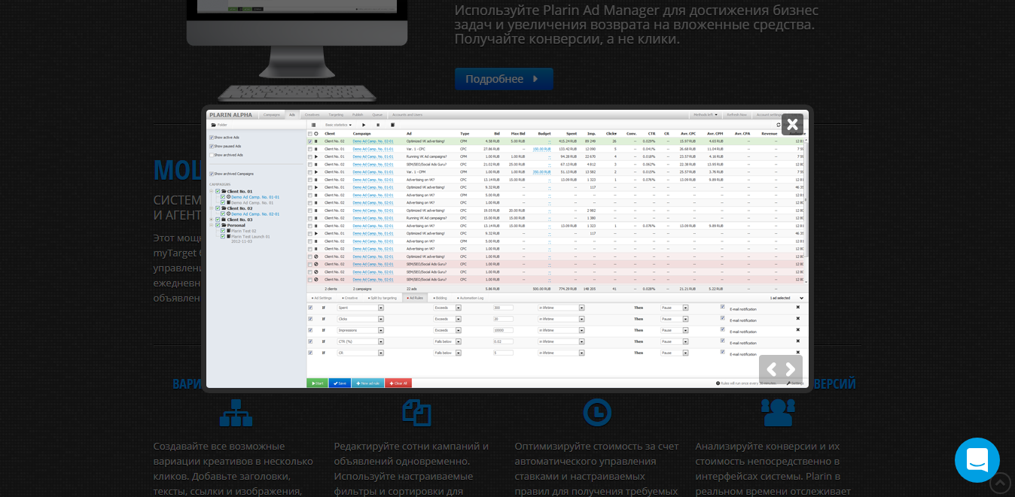Click the clock icon for automatic bid management
Image resolution: width=1015 pixels, height=497 pixels.
point(597,412)
